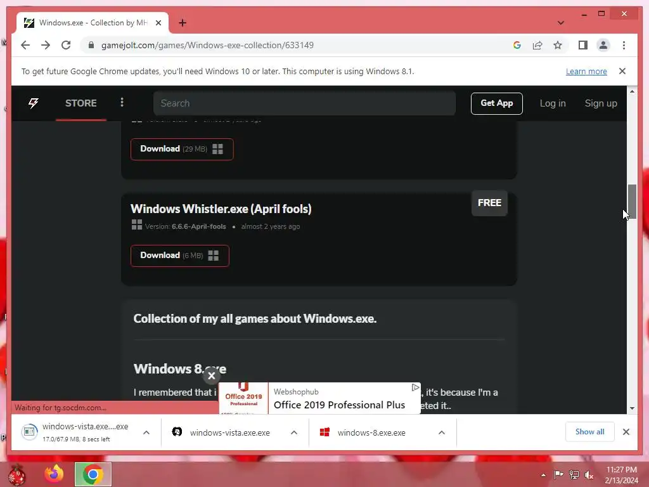Expand options for in-progress vista download
649x487 pixels.
146,432
